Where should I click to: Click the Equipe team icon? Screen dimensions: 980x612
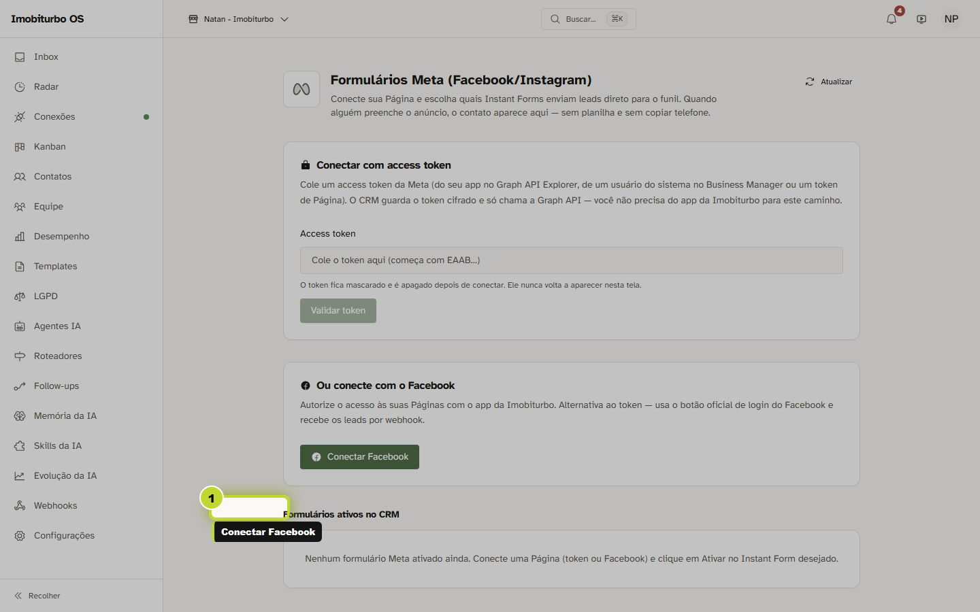pos(20,207)
